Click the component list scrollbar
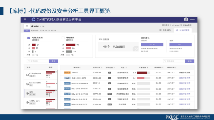The width and height of the screenshot is (214, 120). click(x=58, y=89)
